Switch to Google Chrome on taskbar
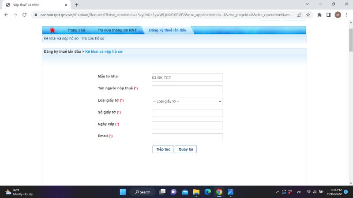 click(219, 192)
